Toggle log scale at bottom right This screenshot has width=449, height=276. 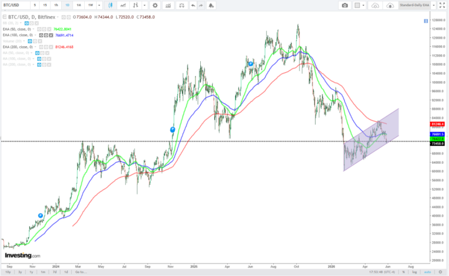pyautogui.click(x=414, y=272)
